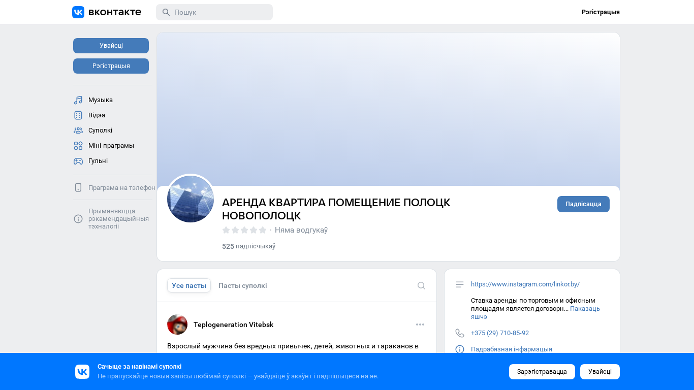This screenshot has height=390, width=694.
Task: Click Зарэгістравацца in the bottom banner
Action: click(542, 372)
